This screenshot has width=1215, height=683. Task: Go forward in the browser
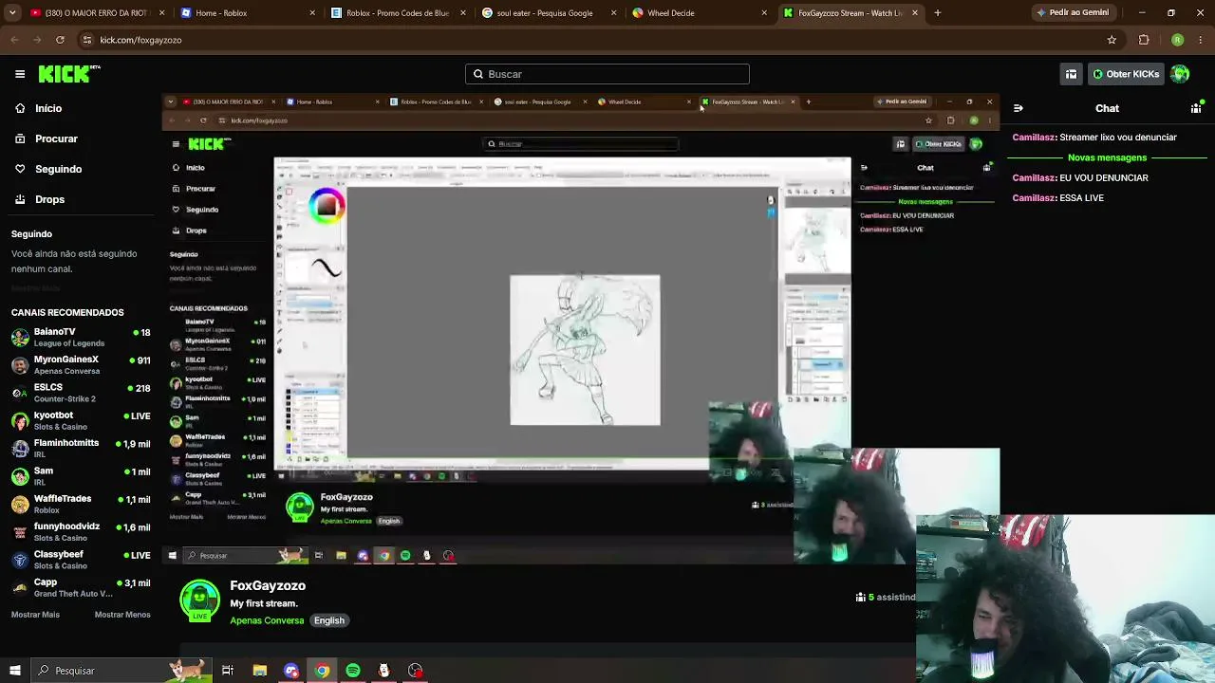pyautogui.click(x=37, y=40)
